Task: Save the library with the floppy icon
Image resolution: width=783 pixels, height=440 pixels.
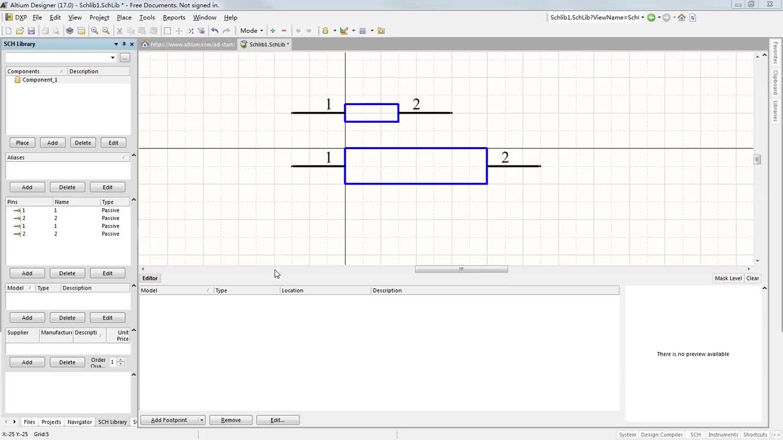Action: click(x=32, y=31)
